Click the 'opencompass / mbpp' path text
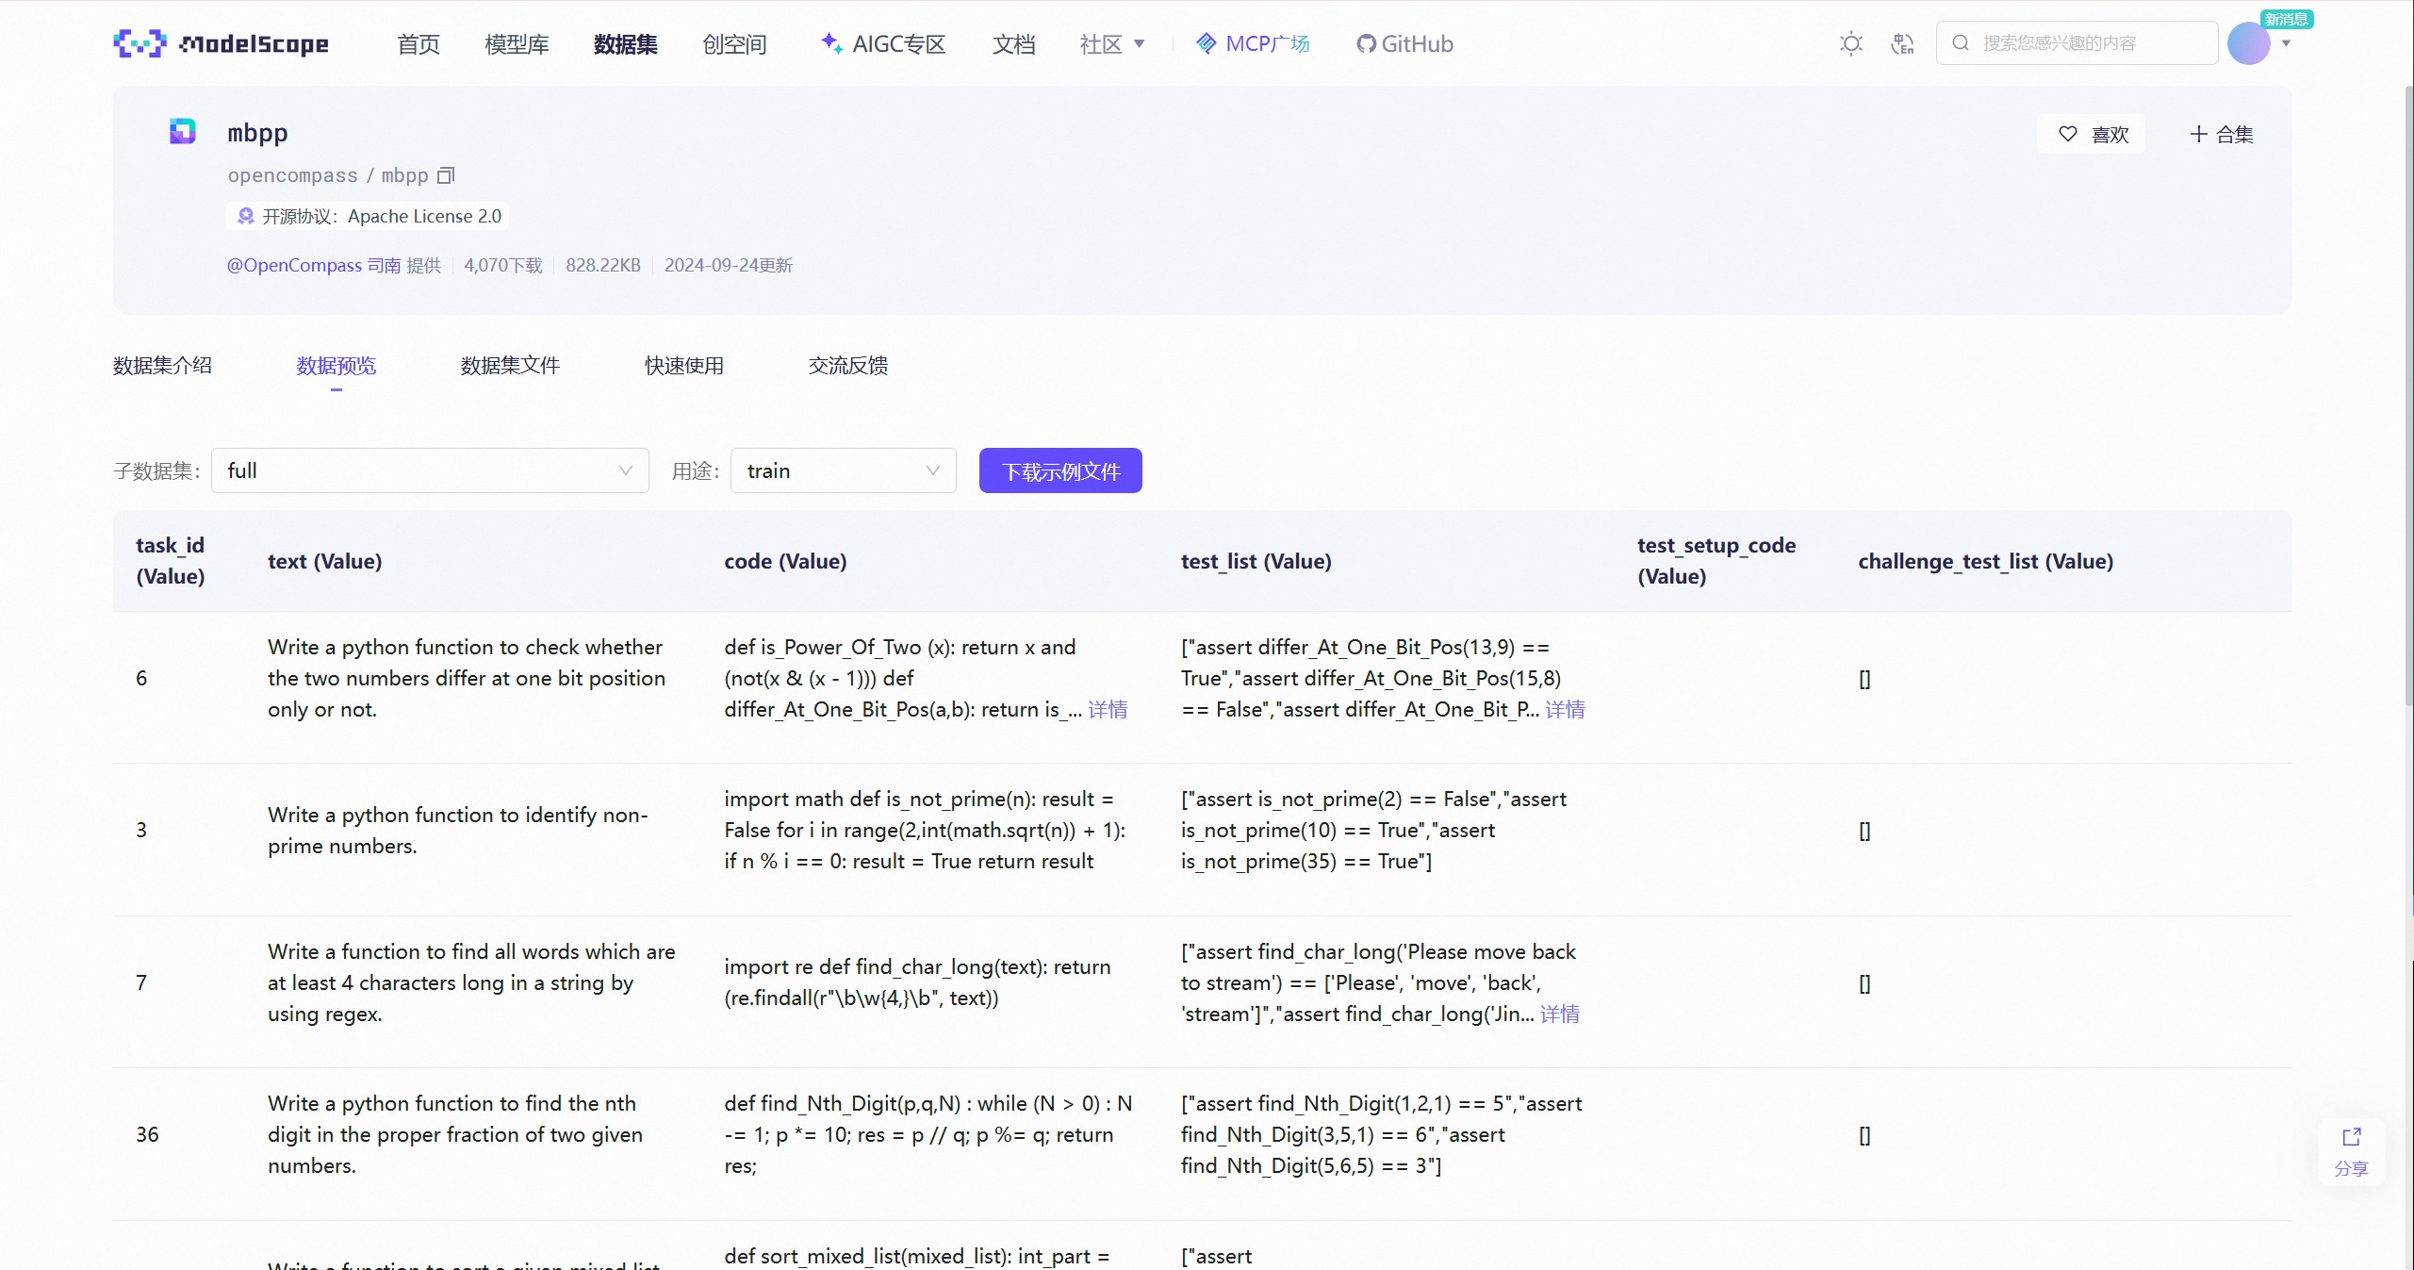This screenshot has height=1270, width=2414. click(x=328, y=175)
